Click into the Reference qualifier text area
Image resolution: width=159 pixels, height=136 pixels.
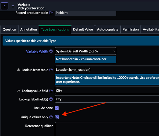(107, 129)
